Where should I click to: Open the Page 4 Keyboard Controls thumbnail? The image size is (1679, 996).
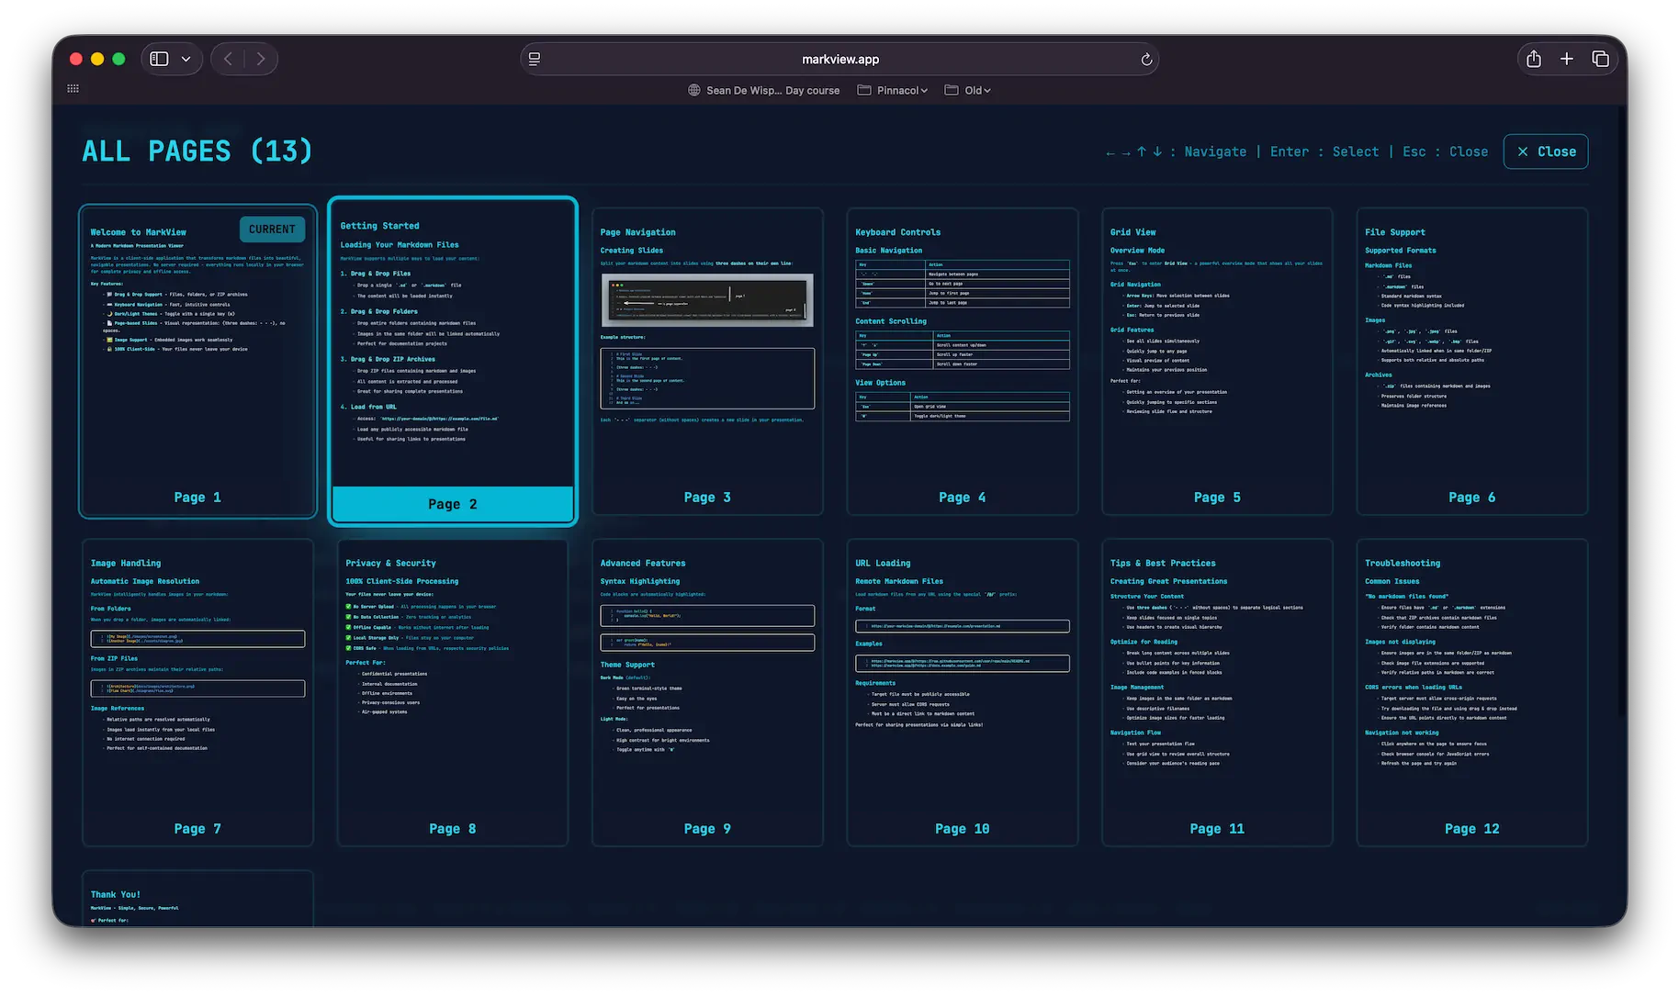click(x=962, y=362)
